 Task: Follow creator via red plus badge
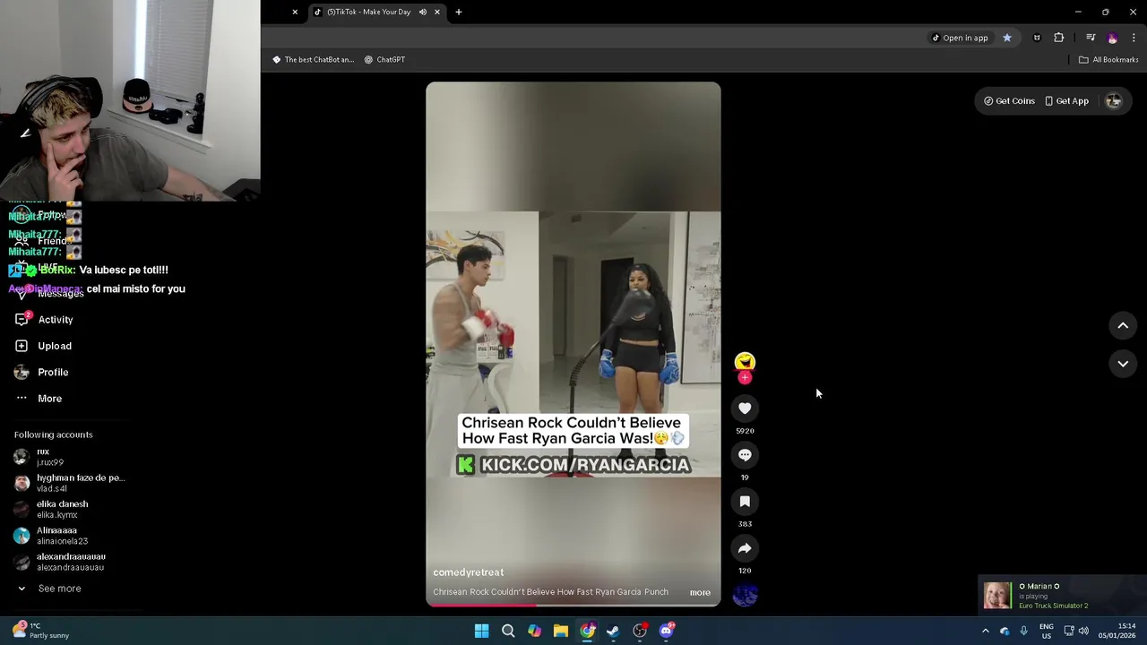click(745, 378)
